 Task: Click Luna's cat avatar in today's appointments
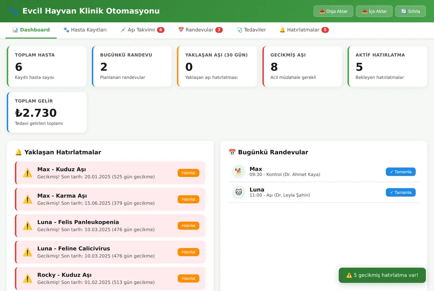239,192
